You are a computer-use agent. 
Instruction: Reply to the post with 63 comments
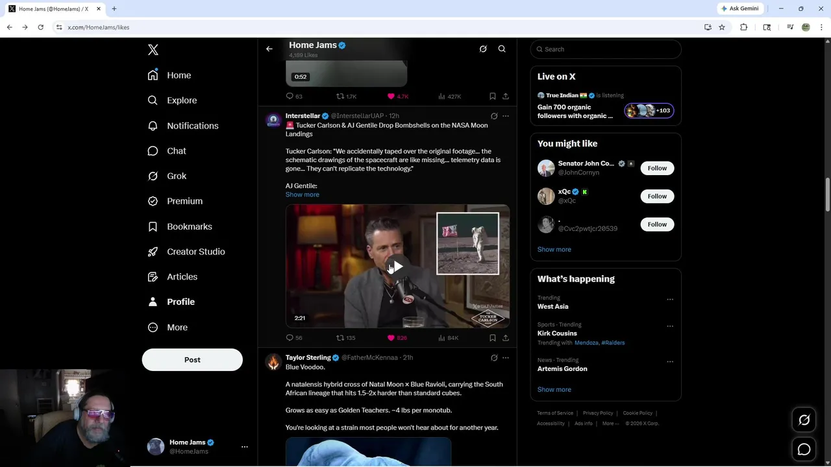point(294,96)
